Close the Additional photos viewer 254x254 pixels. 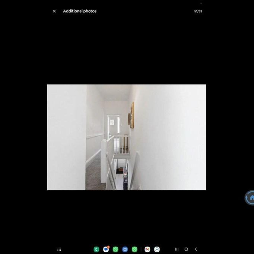point(54,11)
